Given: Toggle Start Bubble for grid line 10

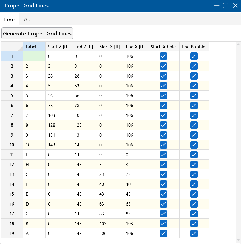Looking at the screenshot, I should 163,145.
